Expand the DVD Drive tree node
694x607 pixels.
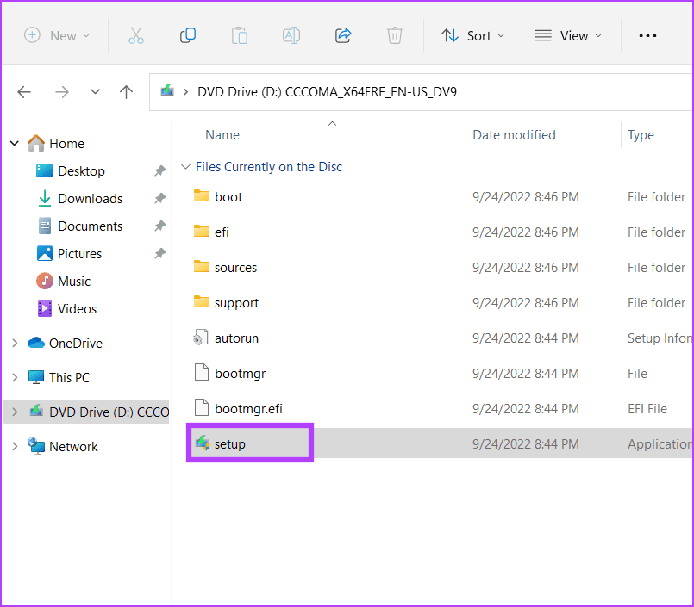click(x=15, y=412)
